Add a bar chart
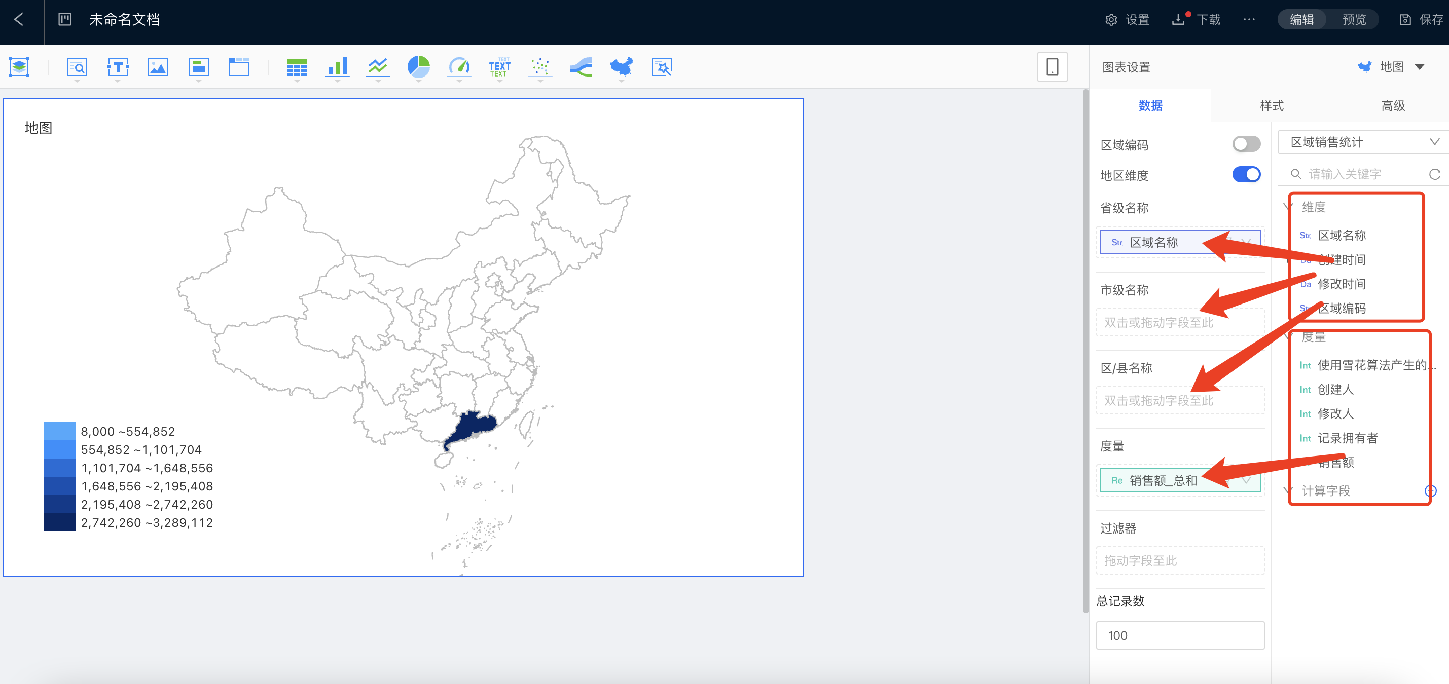 pos(338,67)
